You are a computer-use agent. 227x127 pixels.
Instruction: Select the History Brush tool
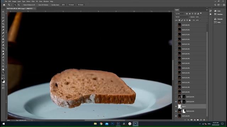click(x=3, y=42)
